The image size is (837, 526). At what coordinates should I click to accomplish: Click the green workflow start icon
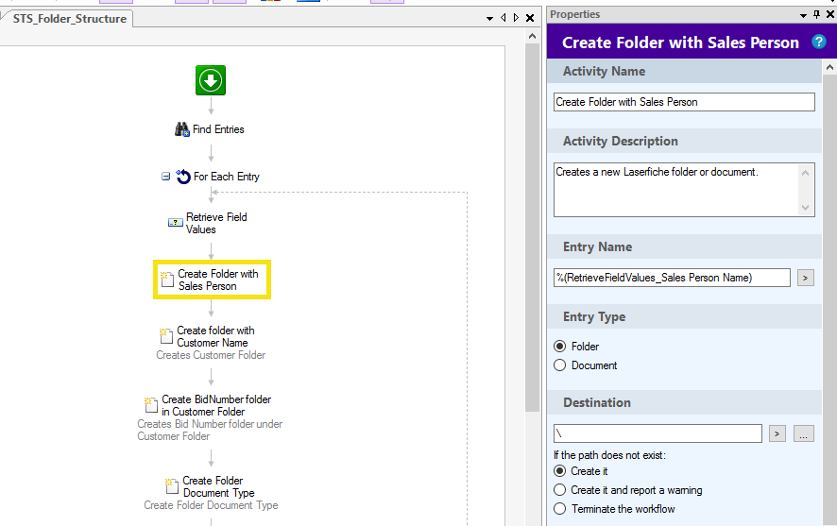click(x=210, y=81)
